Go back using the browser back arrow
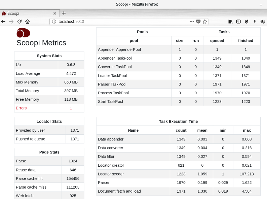Screen dimensions: 267x199 click(x=3, y=22)
